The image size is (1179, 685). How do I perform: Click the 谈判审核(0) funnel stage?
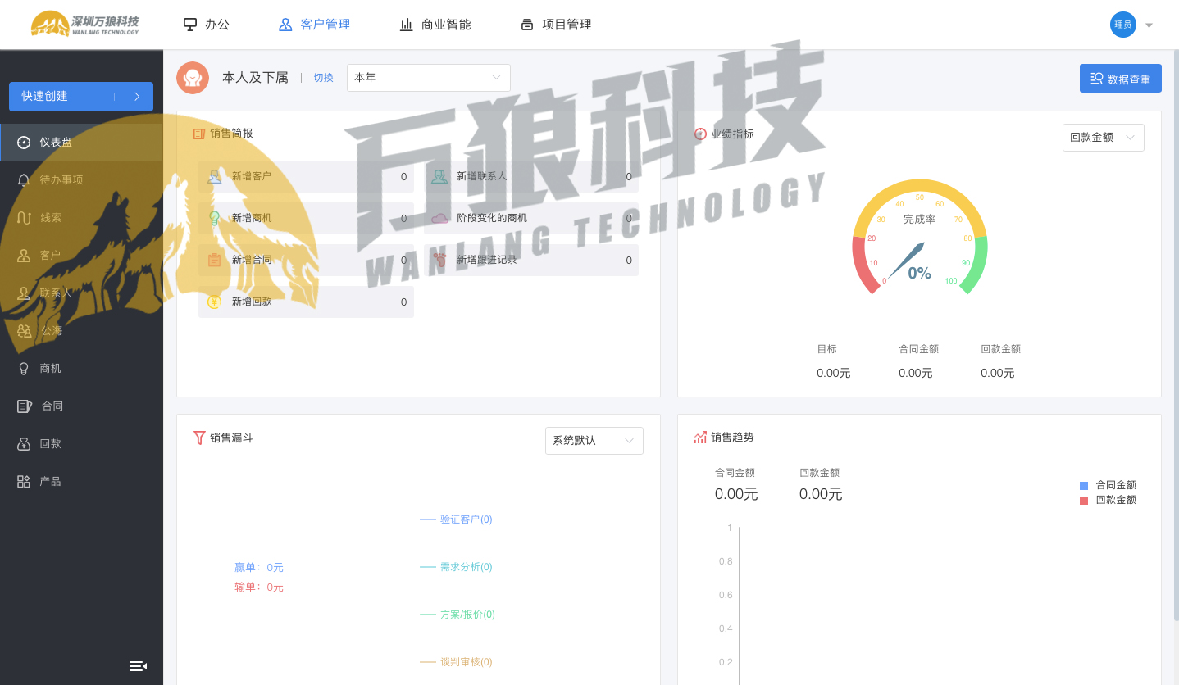(467, 662)
